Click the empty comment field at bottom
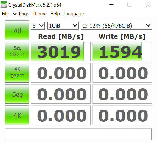This screenshot has height=143, width=157. [x=78, y=134]
